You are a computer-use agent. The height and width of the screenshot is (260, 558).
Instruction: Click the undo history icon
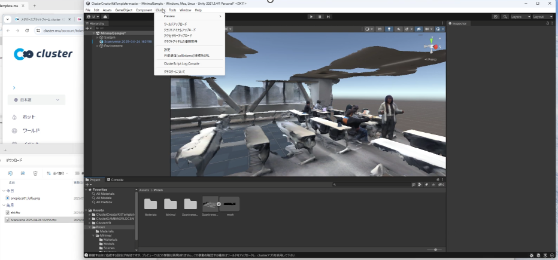(496, 17)
